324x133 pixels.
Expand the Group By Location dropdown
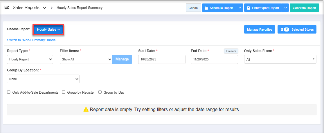(43, 79)
